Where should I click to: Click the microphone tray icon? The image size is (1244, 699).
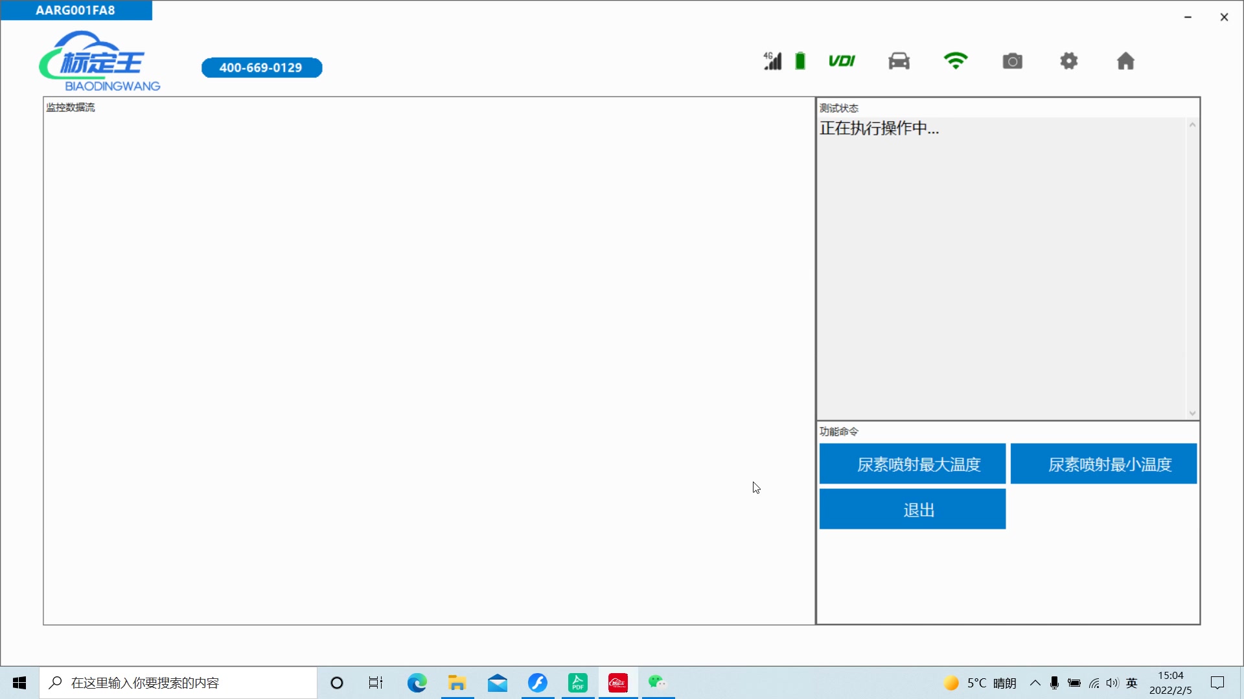click(1055, 683)
